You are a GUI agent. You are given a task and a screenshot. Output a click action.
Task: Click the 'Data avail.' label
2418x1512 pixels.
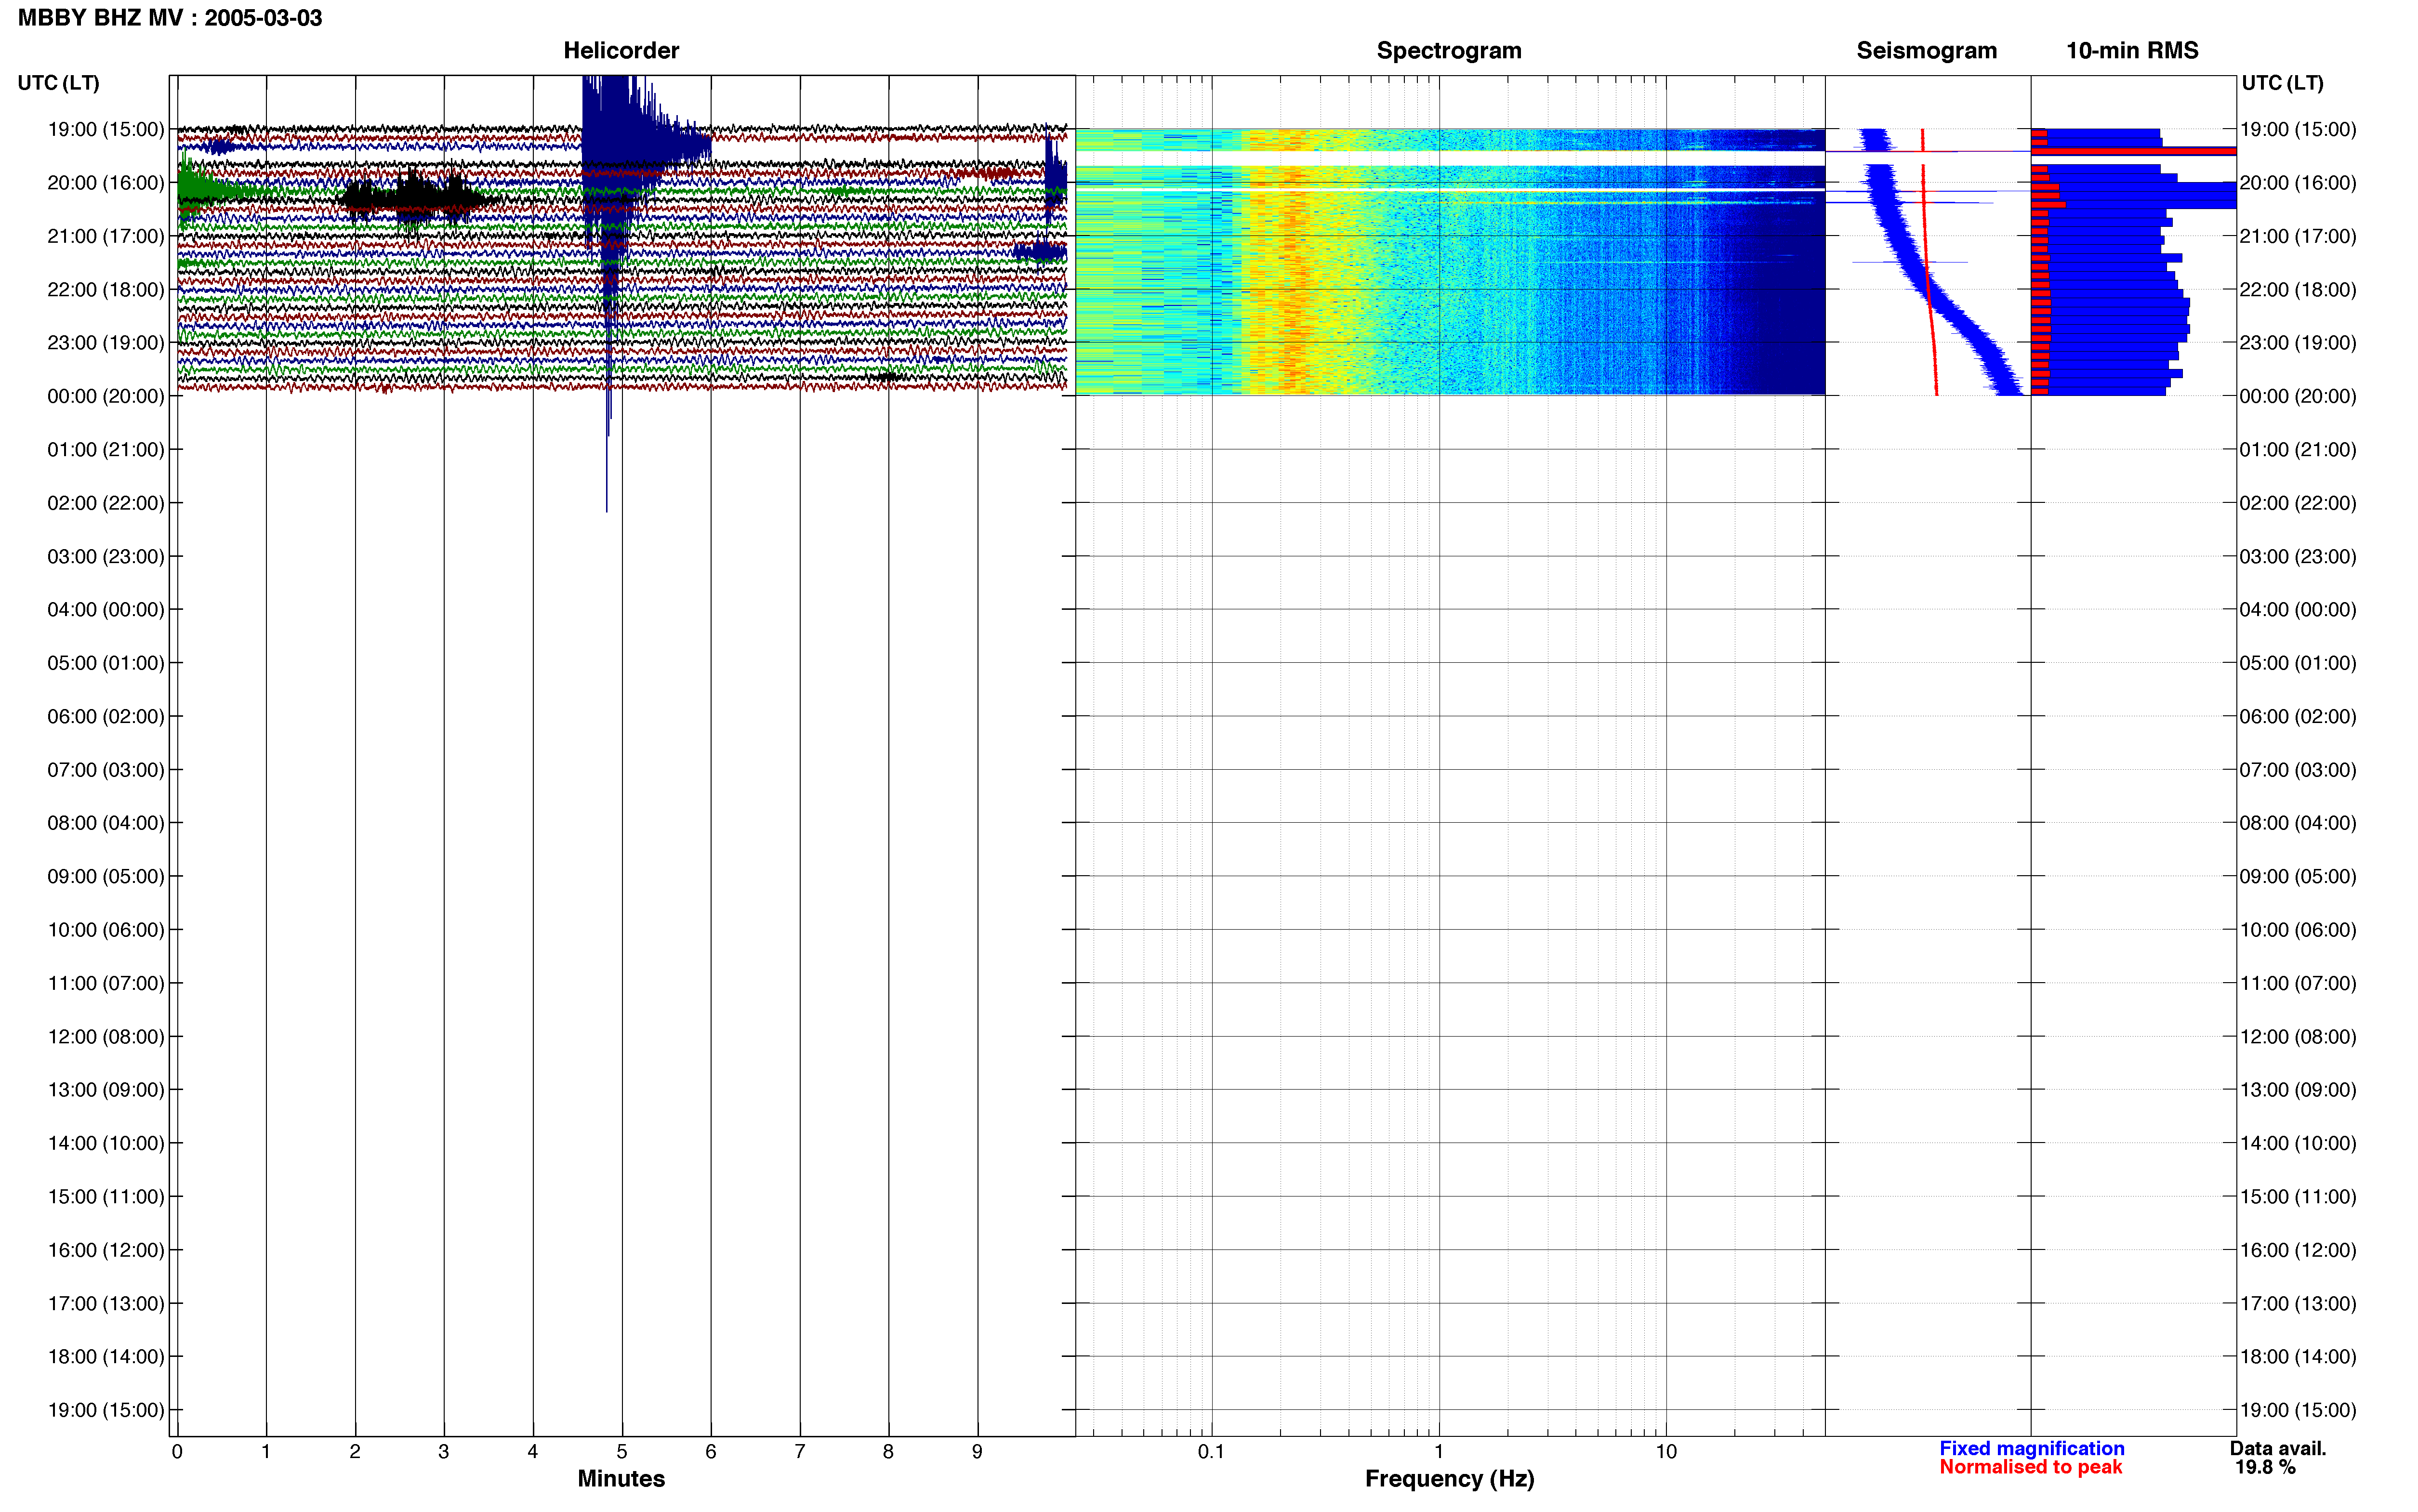pyautogui.click(x=2278, y=1448)
